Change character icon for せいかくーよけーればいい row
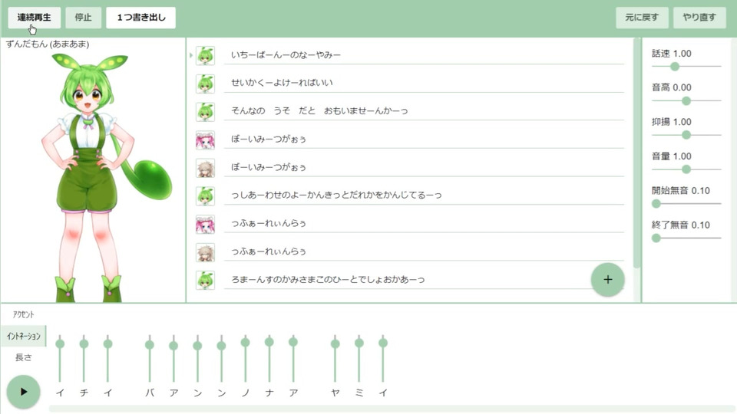Viewport: 737px width, 414px height. 206,84
